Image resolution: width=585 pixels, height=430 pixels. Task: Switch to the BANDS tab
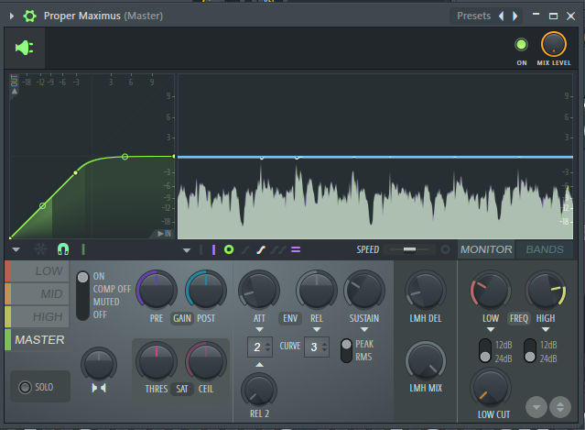point(545,249)
